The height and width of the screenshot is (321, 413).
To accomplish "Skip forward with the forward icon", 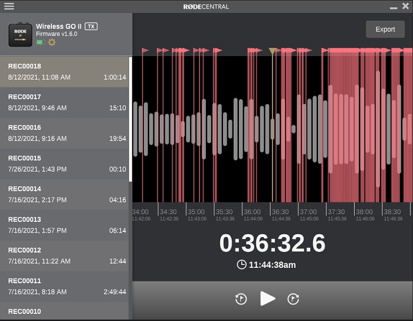I will [293, 299].
